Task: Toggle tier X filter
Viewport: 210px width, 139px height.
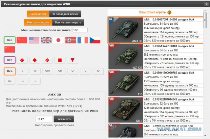Action: (22, 71)
